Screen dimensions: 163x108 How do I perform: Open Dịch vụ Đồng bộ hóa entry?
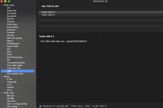pos(17,104)
